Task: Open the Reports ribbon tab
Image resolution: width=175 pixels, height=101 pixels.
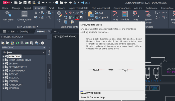Action: [61, 8]
